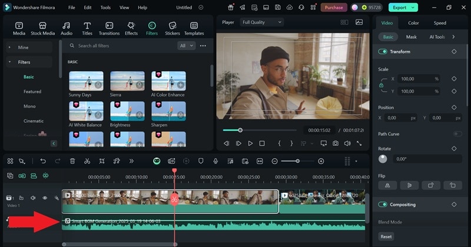Click the voiceover microphone icon

click(216, 161)
